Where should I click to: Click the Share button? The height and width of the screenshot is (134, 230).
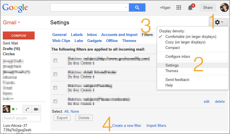(x=208, y=7)
